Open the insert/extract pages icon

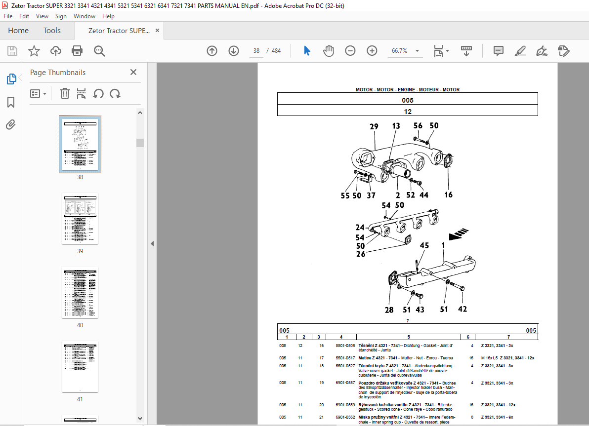pyautogui.click(x=81, y=93)
